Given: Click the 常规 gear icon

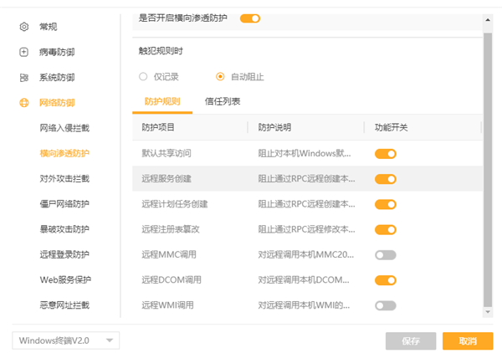Looking at the screenshot, I should [x=23, y=27].
